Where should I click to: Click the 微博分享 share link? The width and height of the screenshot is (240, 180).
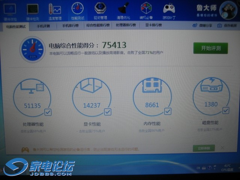click(x=202, y=25)
